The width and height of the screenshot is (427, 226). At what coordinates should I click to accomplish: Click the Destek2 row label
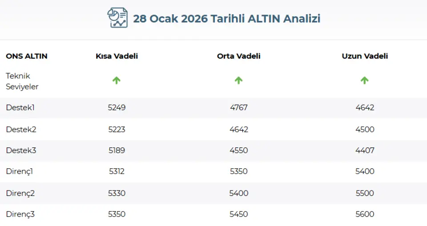pos(21,130)
